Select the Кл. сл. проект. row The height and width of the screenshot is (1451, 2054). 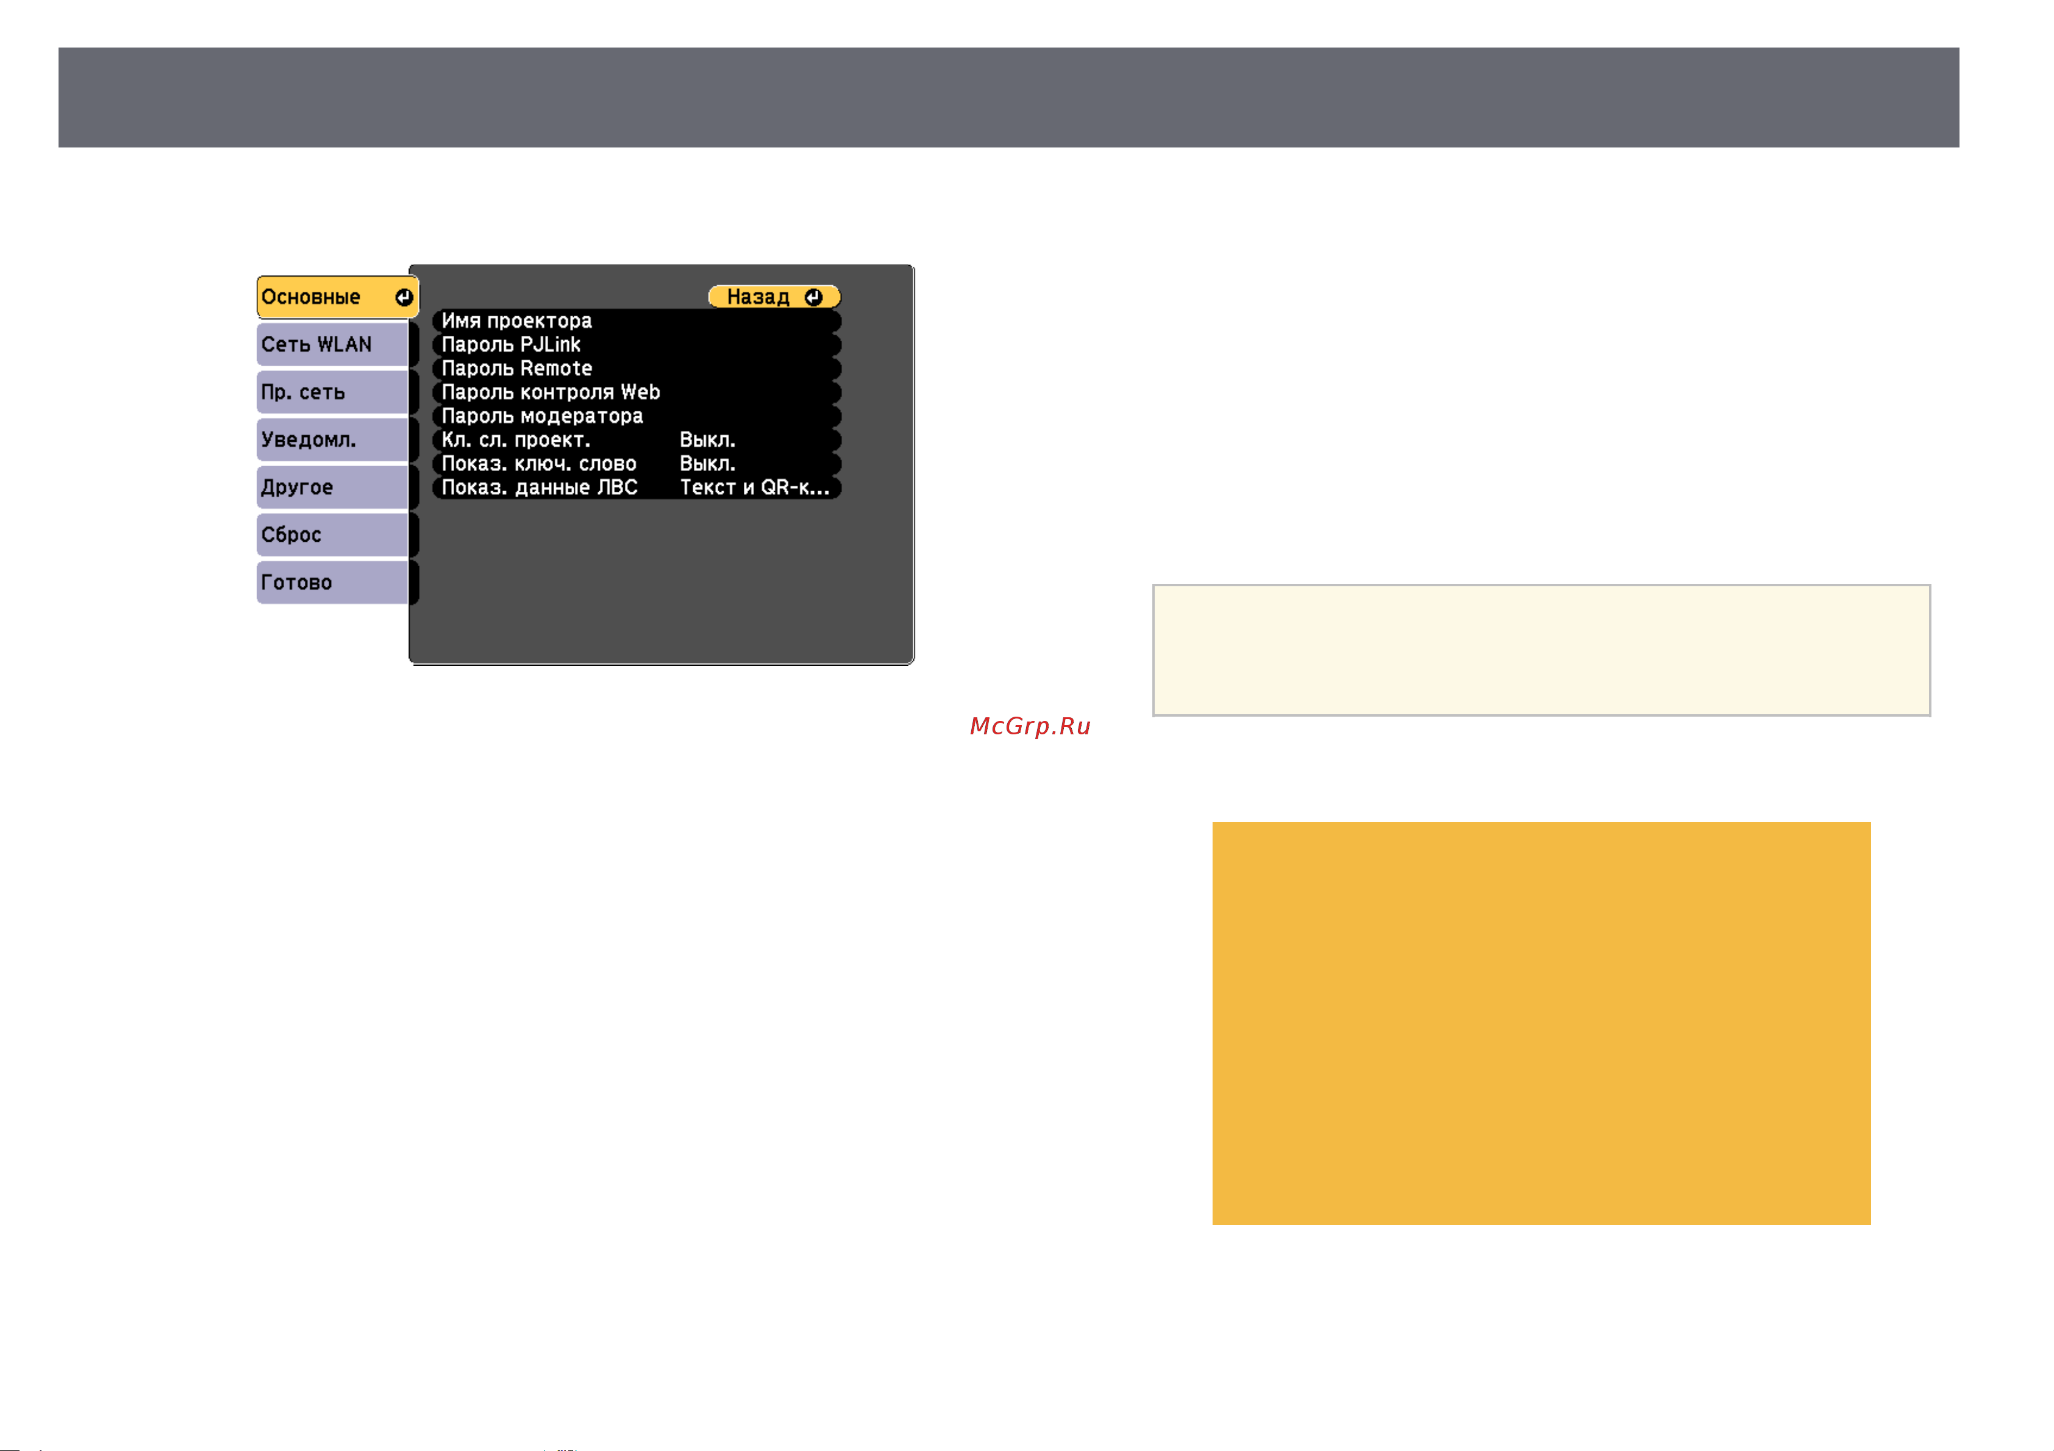[637, 440]
